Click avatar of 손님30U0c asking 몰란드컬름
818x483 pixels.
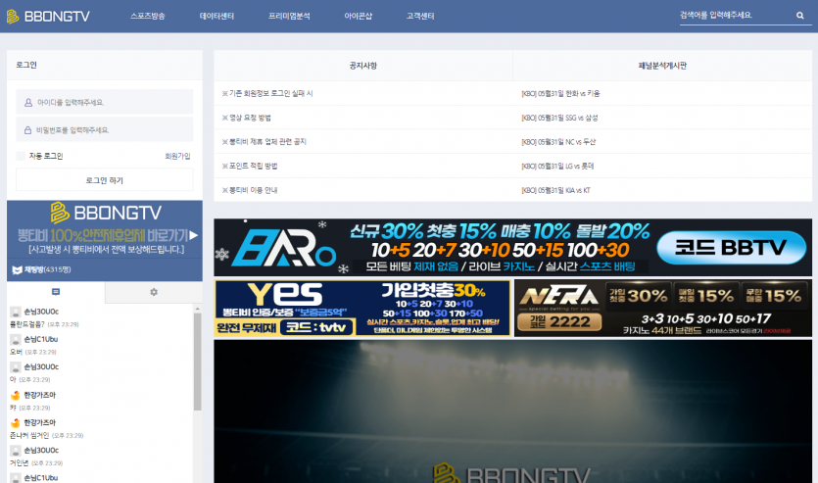15,312
